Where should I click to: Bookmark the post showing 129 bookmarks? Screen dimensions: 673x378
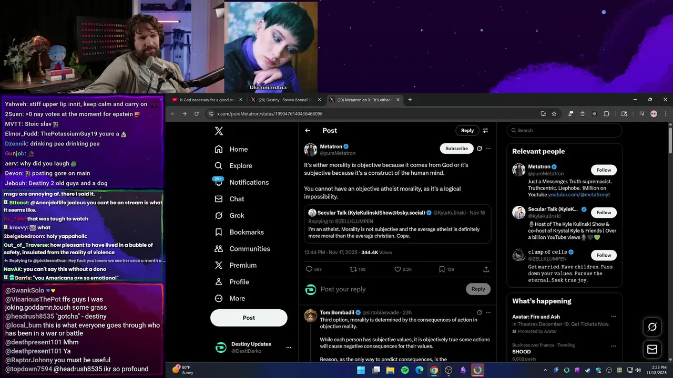pos(446,269)
